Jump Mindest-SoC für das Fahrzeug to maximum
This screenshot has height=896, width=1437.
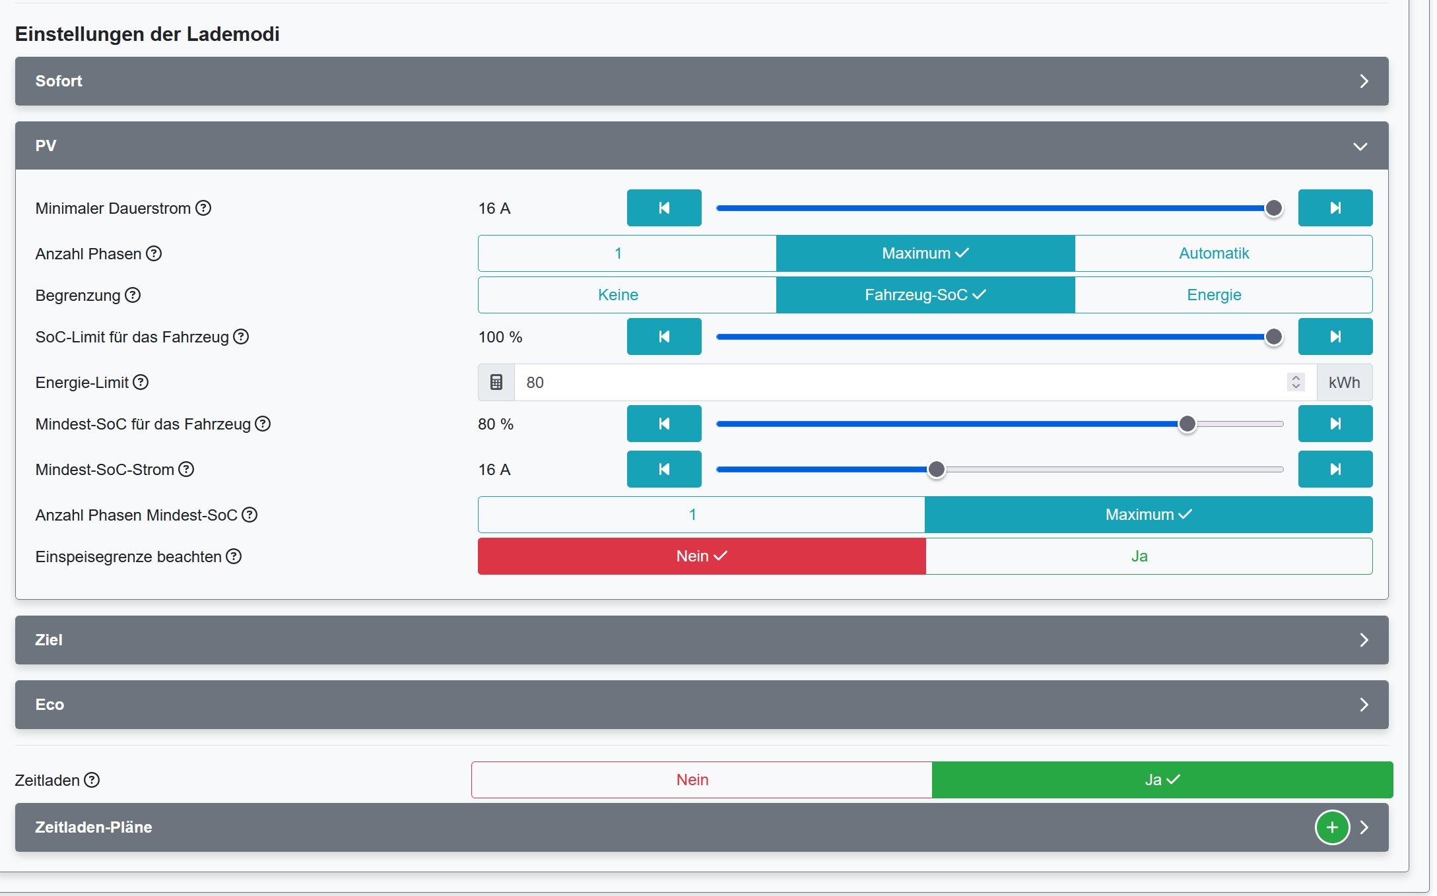(x=1335, y=424)
